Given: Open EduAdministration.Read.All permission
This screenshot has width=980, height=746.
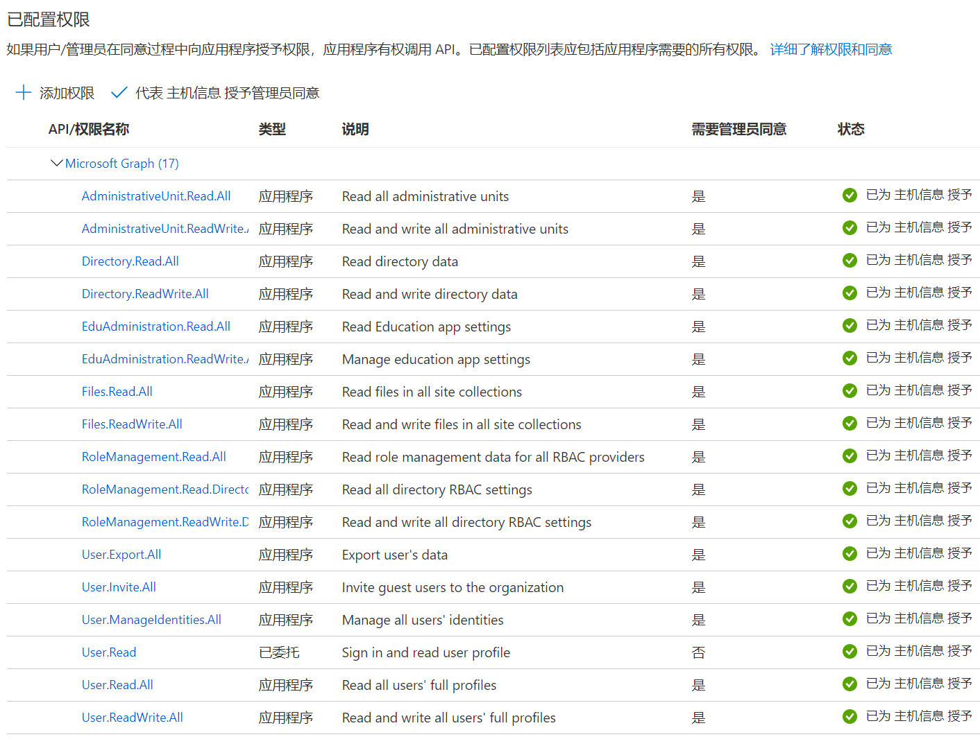Looking at the screenshot, I should [156, 327].
